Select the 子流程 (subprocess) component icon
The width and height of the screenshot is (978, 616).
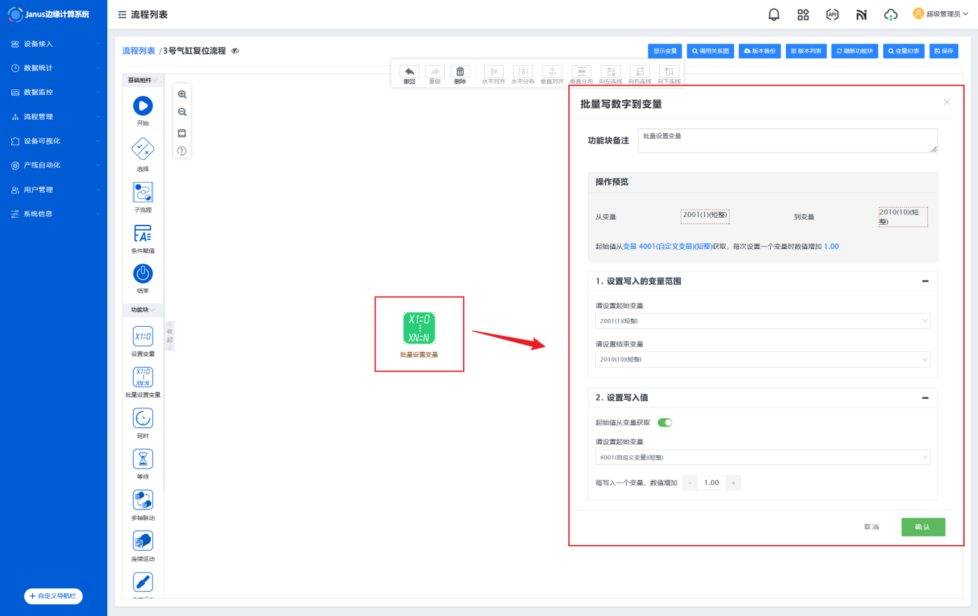[143, 193]
